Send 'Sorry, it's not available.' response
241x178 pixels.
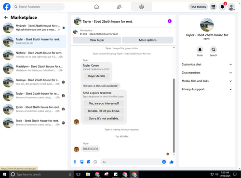tap(104, 119)
